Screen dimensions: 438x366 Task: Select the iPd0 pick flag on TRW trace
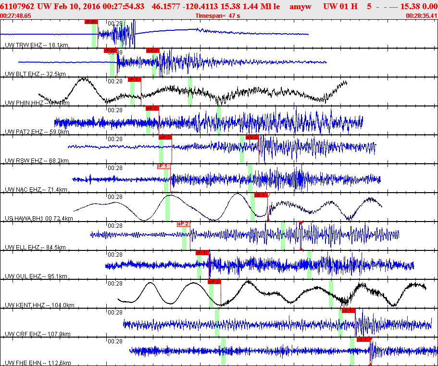(x=91, y=22)
